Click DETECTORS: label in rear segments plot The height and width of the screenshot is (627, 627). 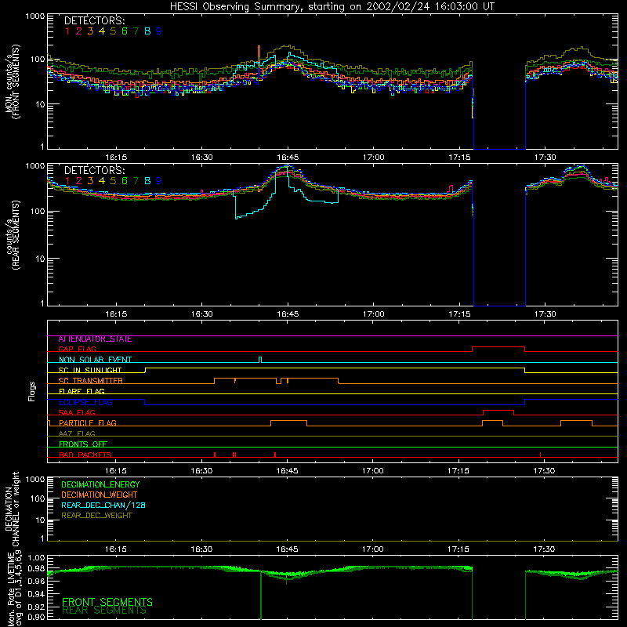94,171
